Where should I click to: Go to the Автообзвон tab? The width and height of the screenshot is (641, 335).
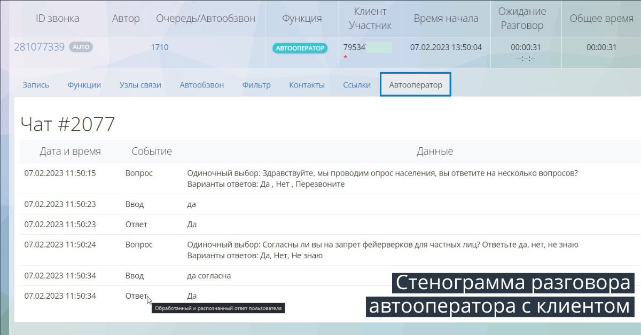(x=201, y=85)
